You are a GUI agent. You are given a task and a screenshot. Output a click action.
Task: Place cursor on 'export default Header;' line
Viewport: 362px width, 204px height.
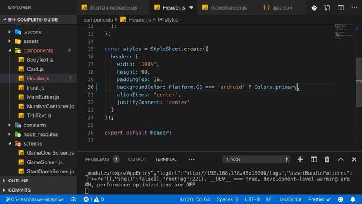(x=138, y=133)
